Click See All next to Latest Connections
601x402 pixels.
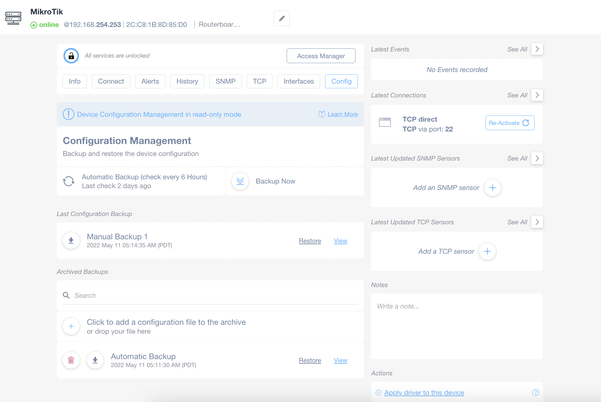click(517, 95)
